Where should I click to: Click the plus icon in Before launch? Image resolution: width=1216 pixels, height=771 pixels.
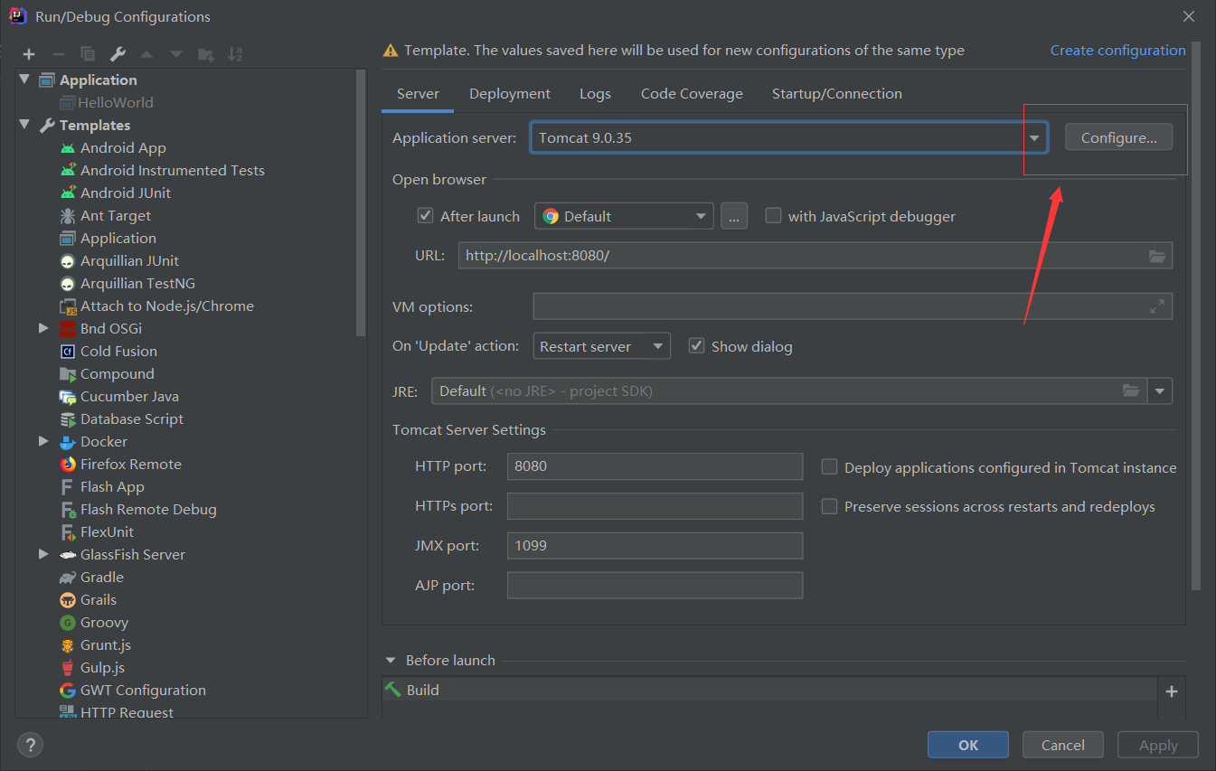point(1172,691)
